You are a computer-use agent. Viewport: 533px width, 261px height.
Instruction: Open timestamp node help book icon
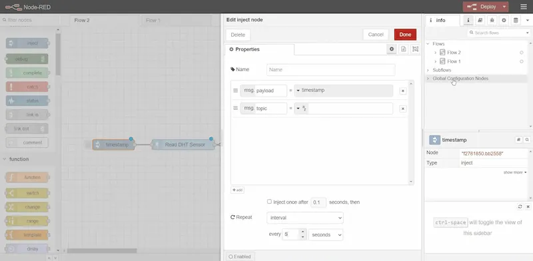pyautogui.click(x=518, y=140)
